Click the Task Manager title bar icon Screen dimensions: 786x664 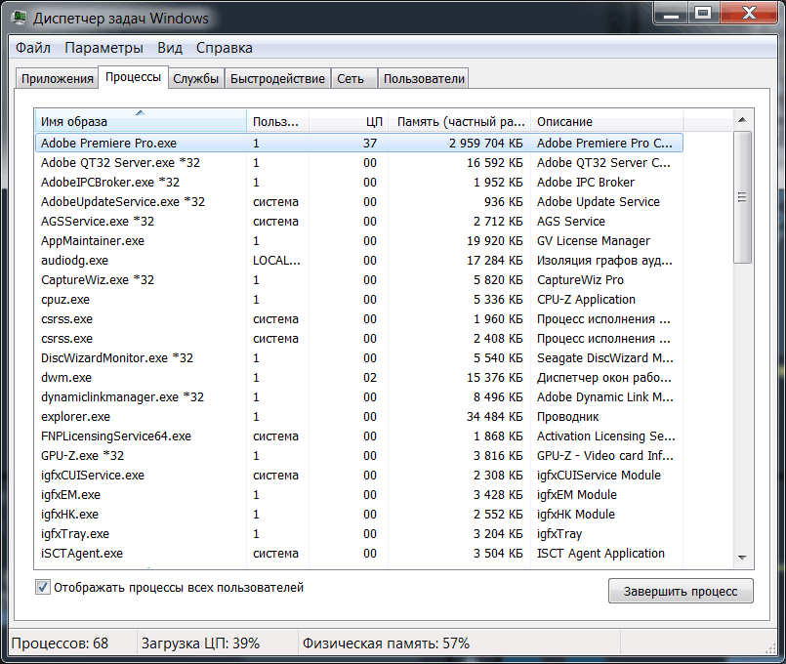point(20,18)
